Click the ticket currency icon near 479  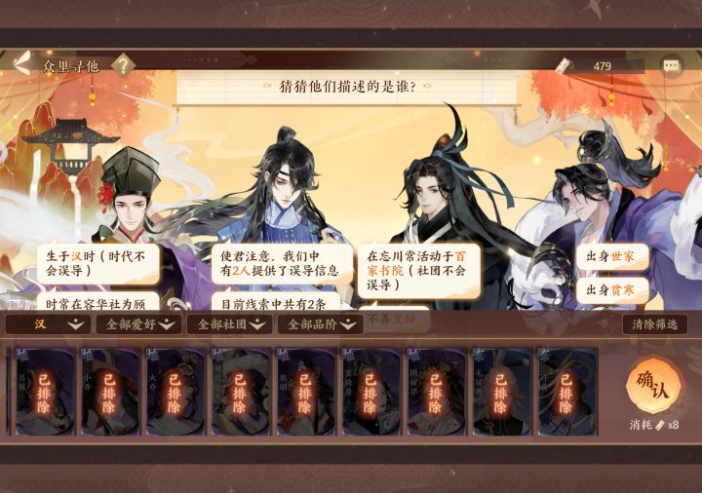(x=565, y=65)
